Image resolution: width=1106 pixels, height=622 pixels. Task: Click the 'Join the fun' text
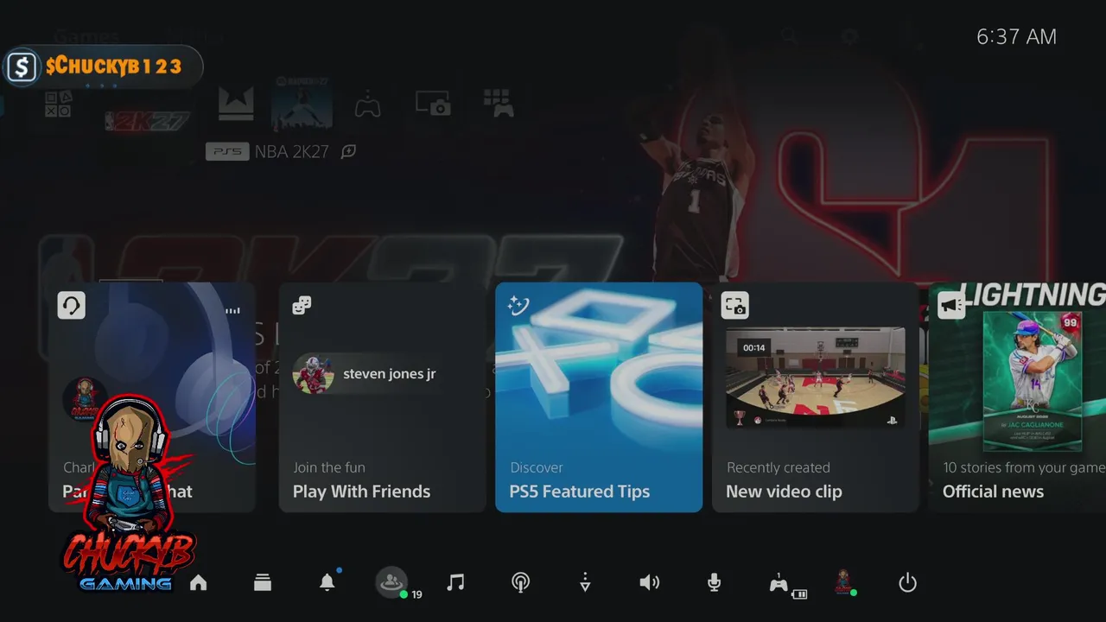point(329,467)
